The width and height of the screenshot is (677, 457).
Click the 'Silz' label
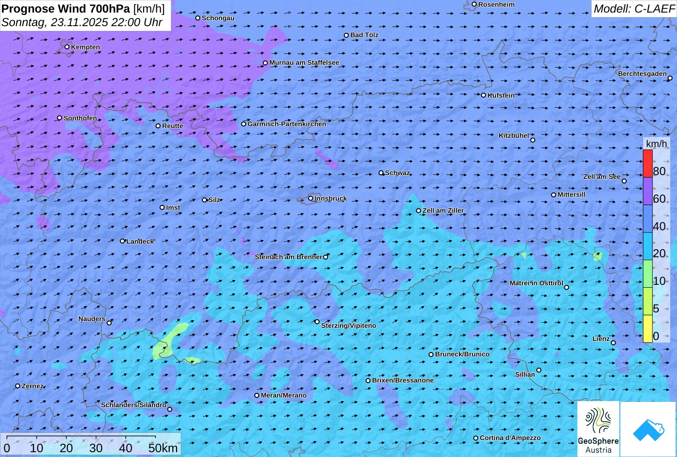[x=214, y=200]
